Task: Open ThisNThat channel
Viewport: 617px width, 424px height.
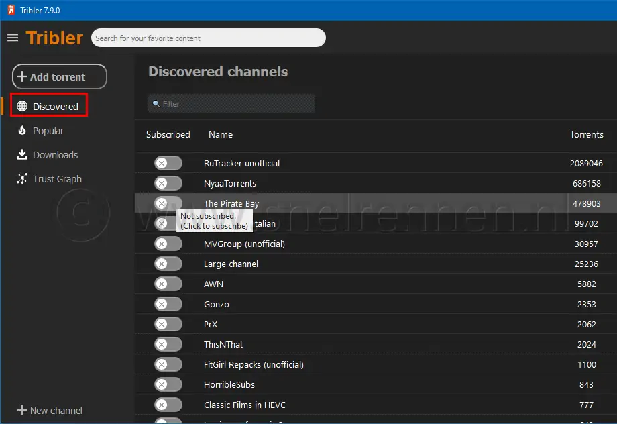Action: 223,344
